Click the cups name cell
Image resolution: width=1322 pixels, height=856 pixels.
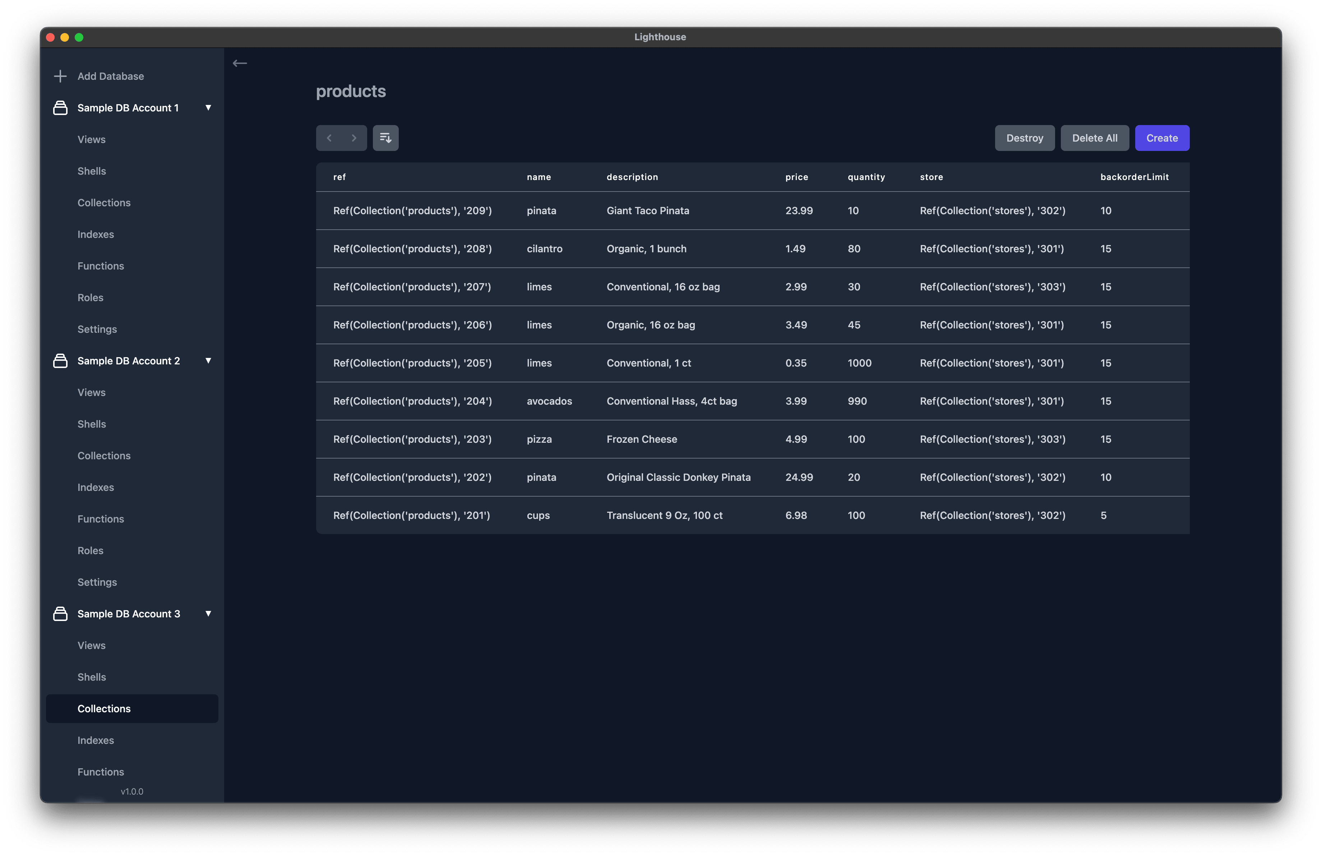click(x=538, y=515)
